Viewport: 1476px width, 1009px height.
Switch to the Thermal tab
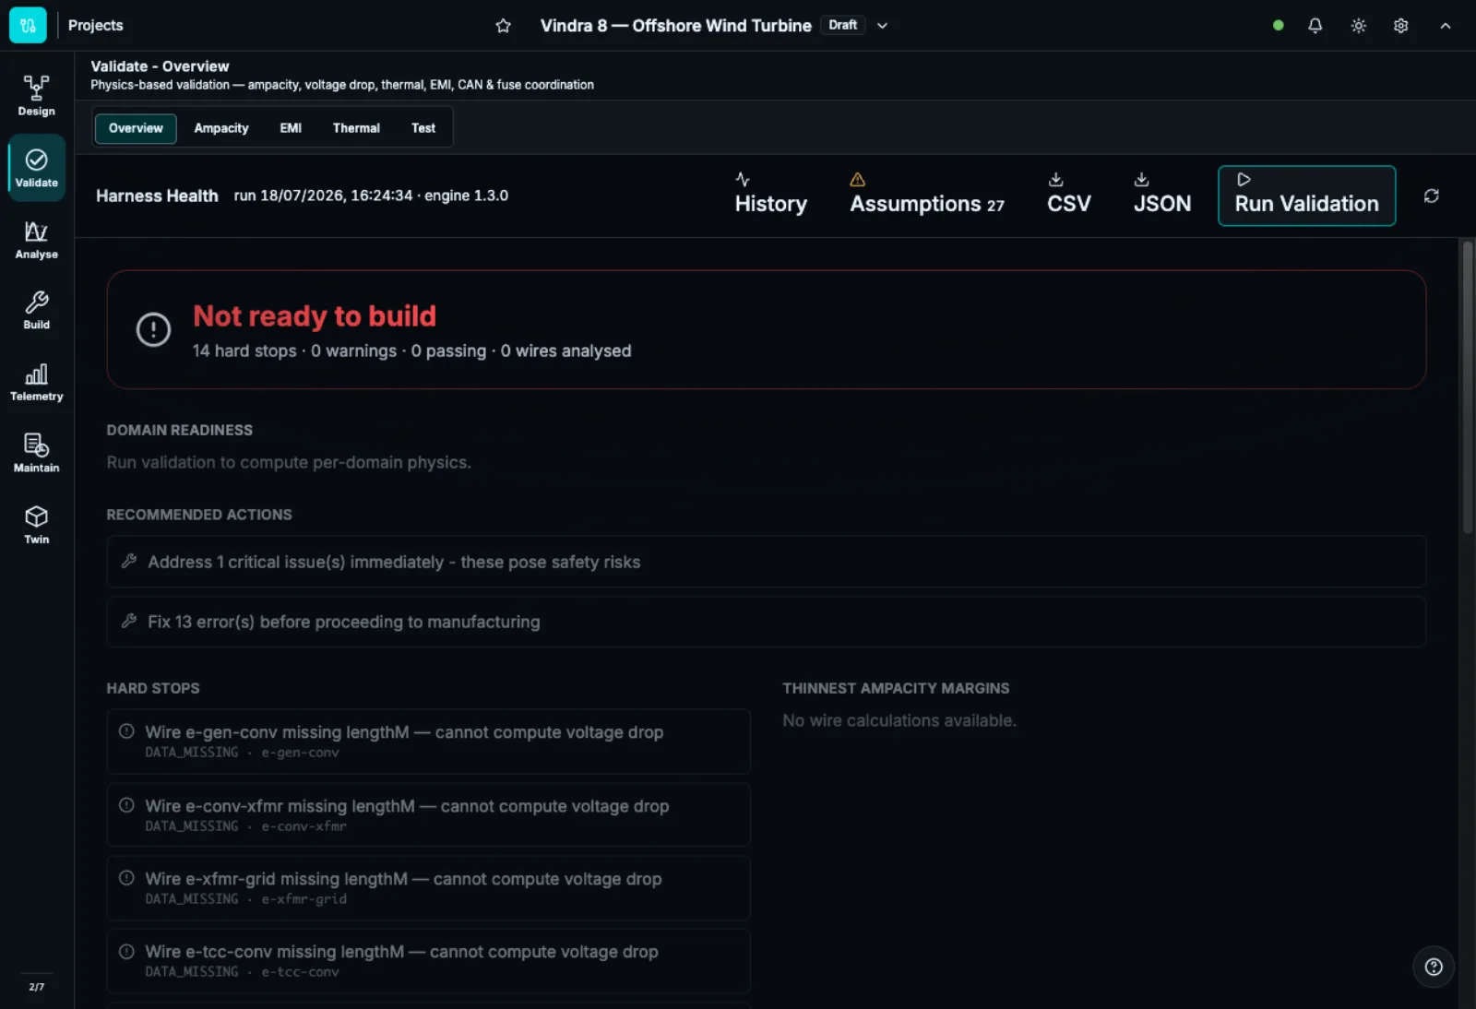pyautogui.click(x=356, y=128)
